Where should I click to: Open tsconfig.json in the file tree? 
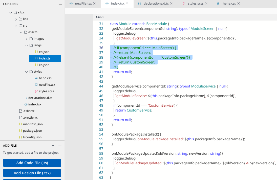(32, 137)
